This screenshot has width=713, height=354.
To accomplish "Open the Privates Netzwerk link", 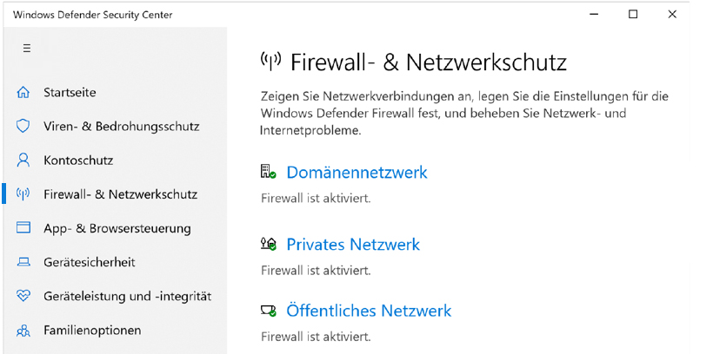I will (353, 244).
